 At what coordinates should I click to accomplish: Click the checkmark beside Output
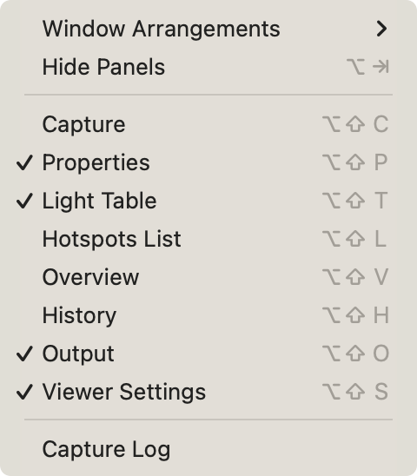(24, 354)
